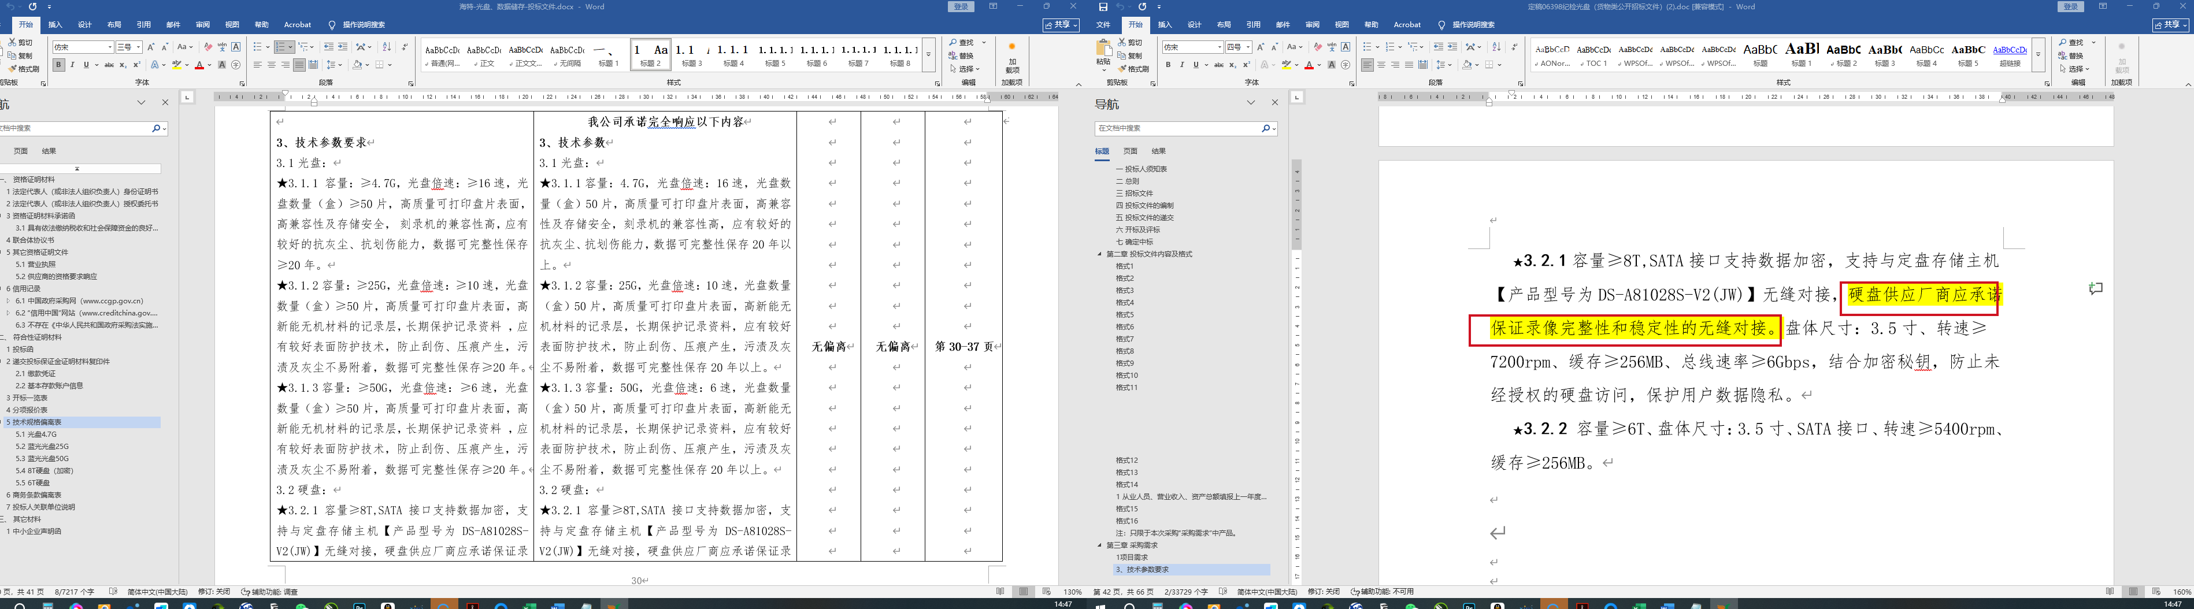Click Cut (剪切) in the left Word window

pos(20,43)
